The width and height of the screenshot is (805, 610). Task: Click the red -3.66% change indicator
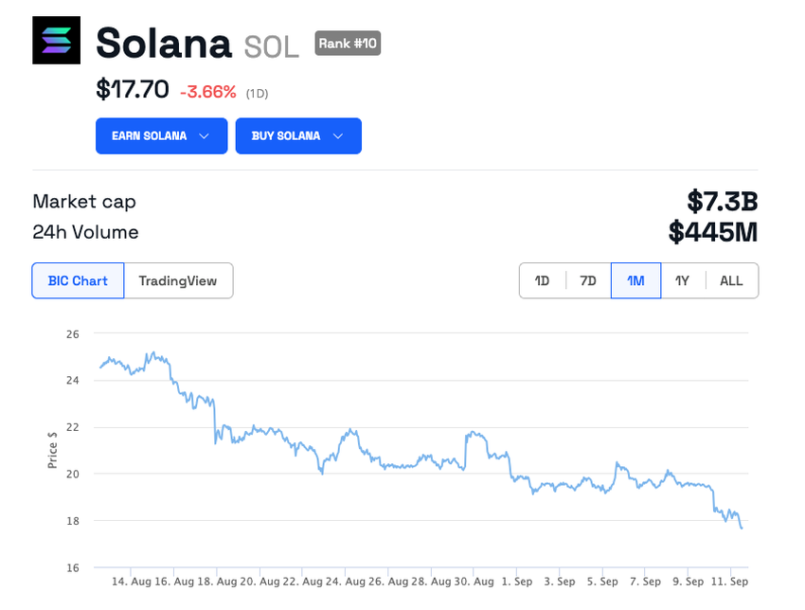210,92
